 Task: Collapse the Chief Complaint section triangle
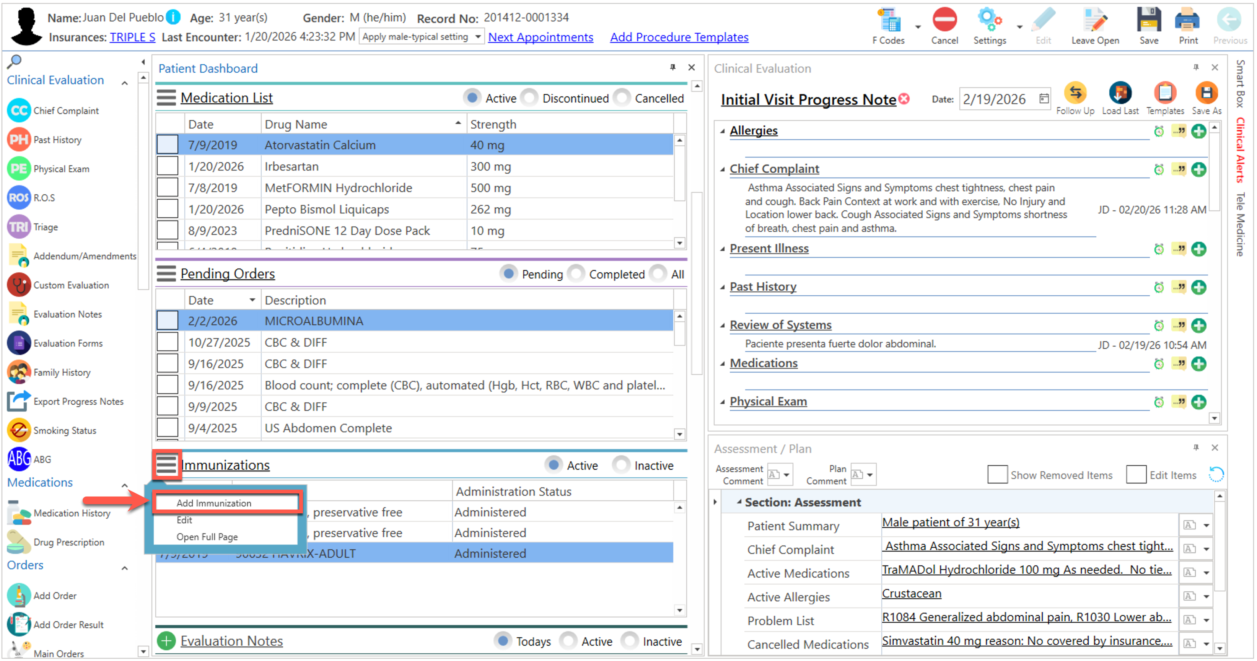point(722,169)
